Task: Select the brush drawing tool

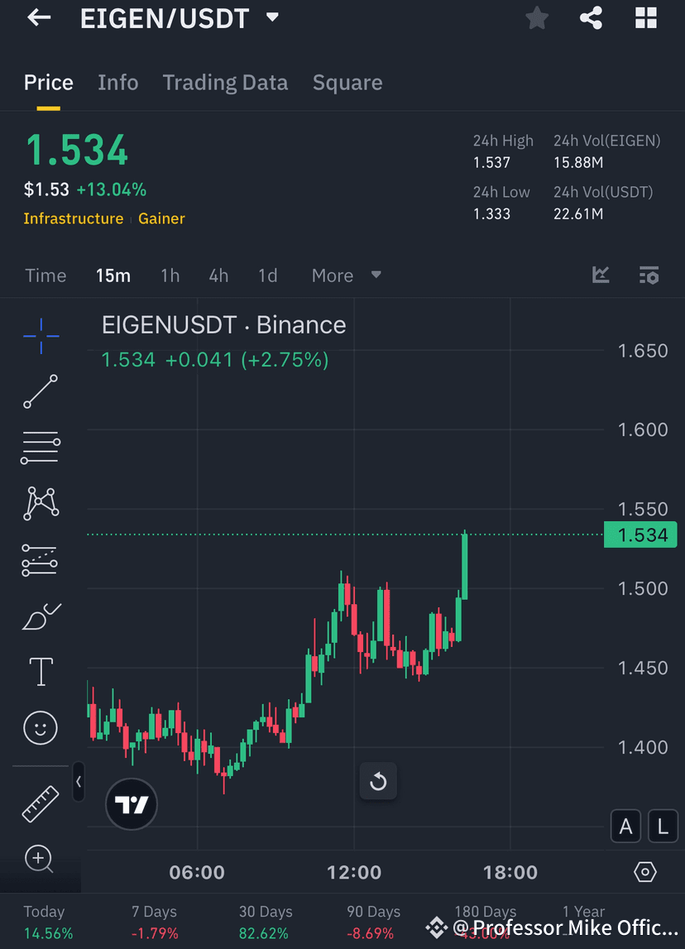Action: [40, 616]
